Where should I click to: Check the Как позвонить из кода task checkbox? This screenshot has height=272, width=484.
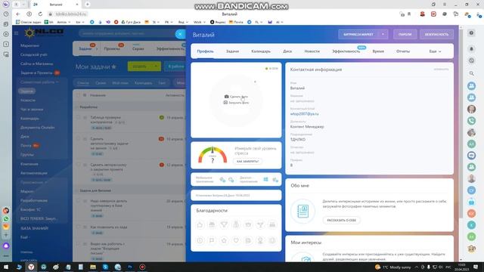coord(78,227)
